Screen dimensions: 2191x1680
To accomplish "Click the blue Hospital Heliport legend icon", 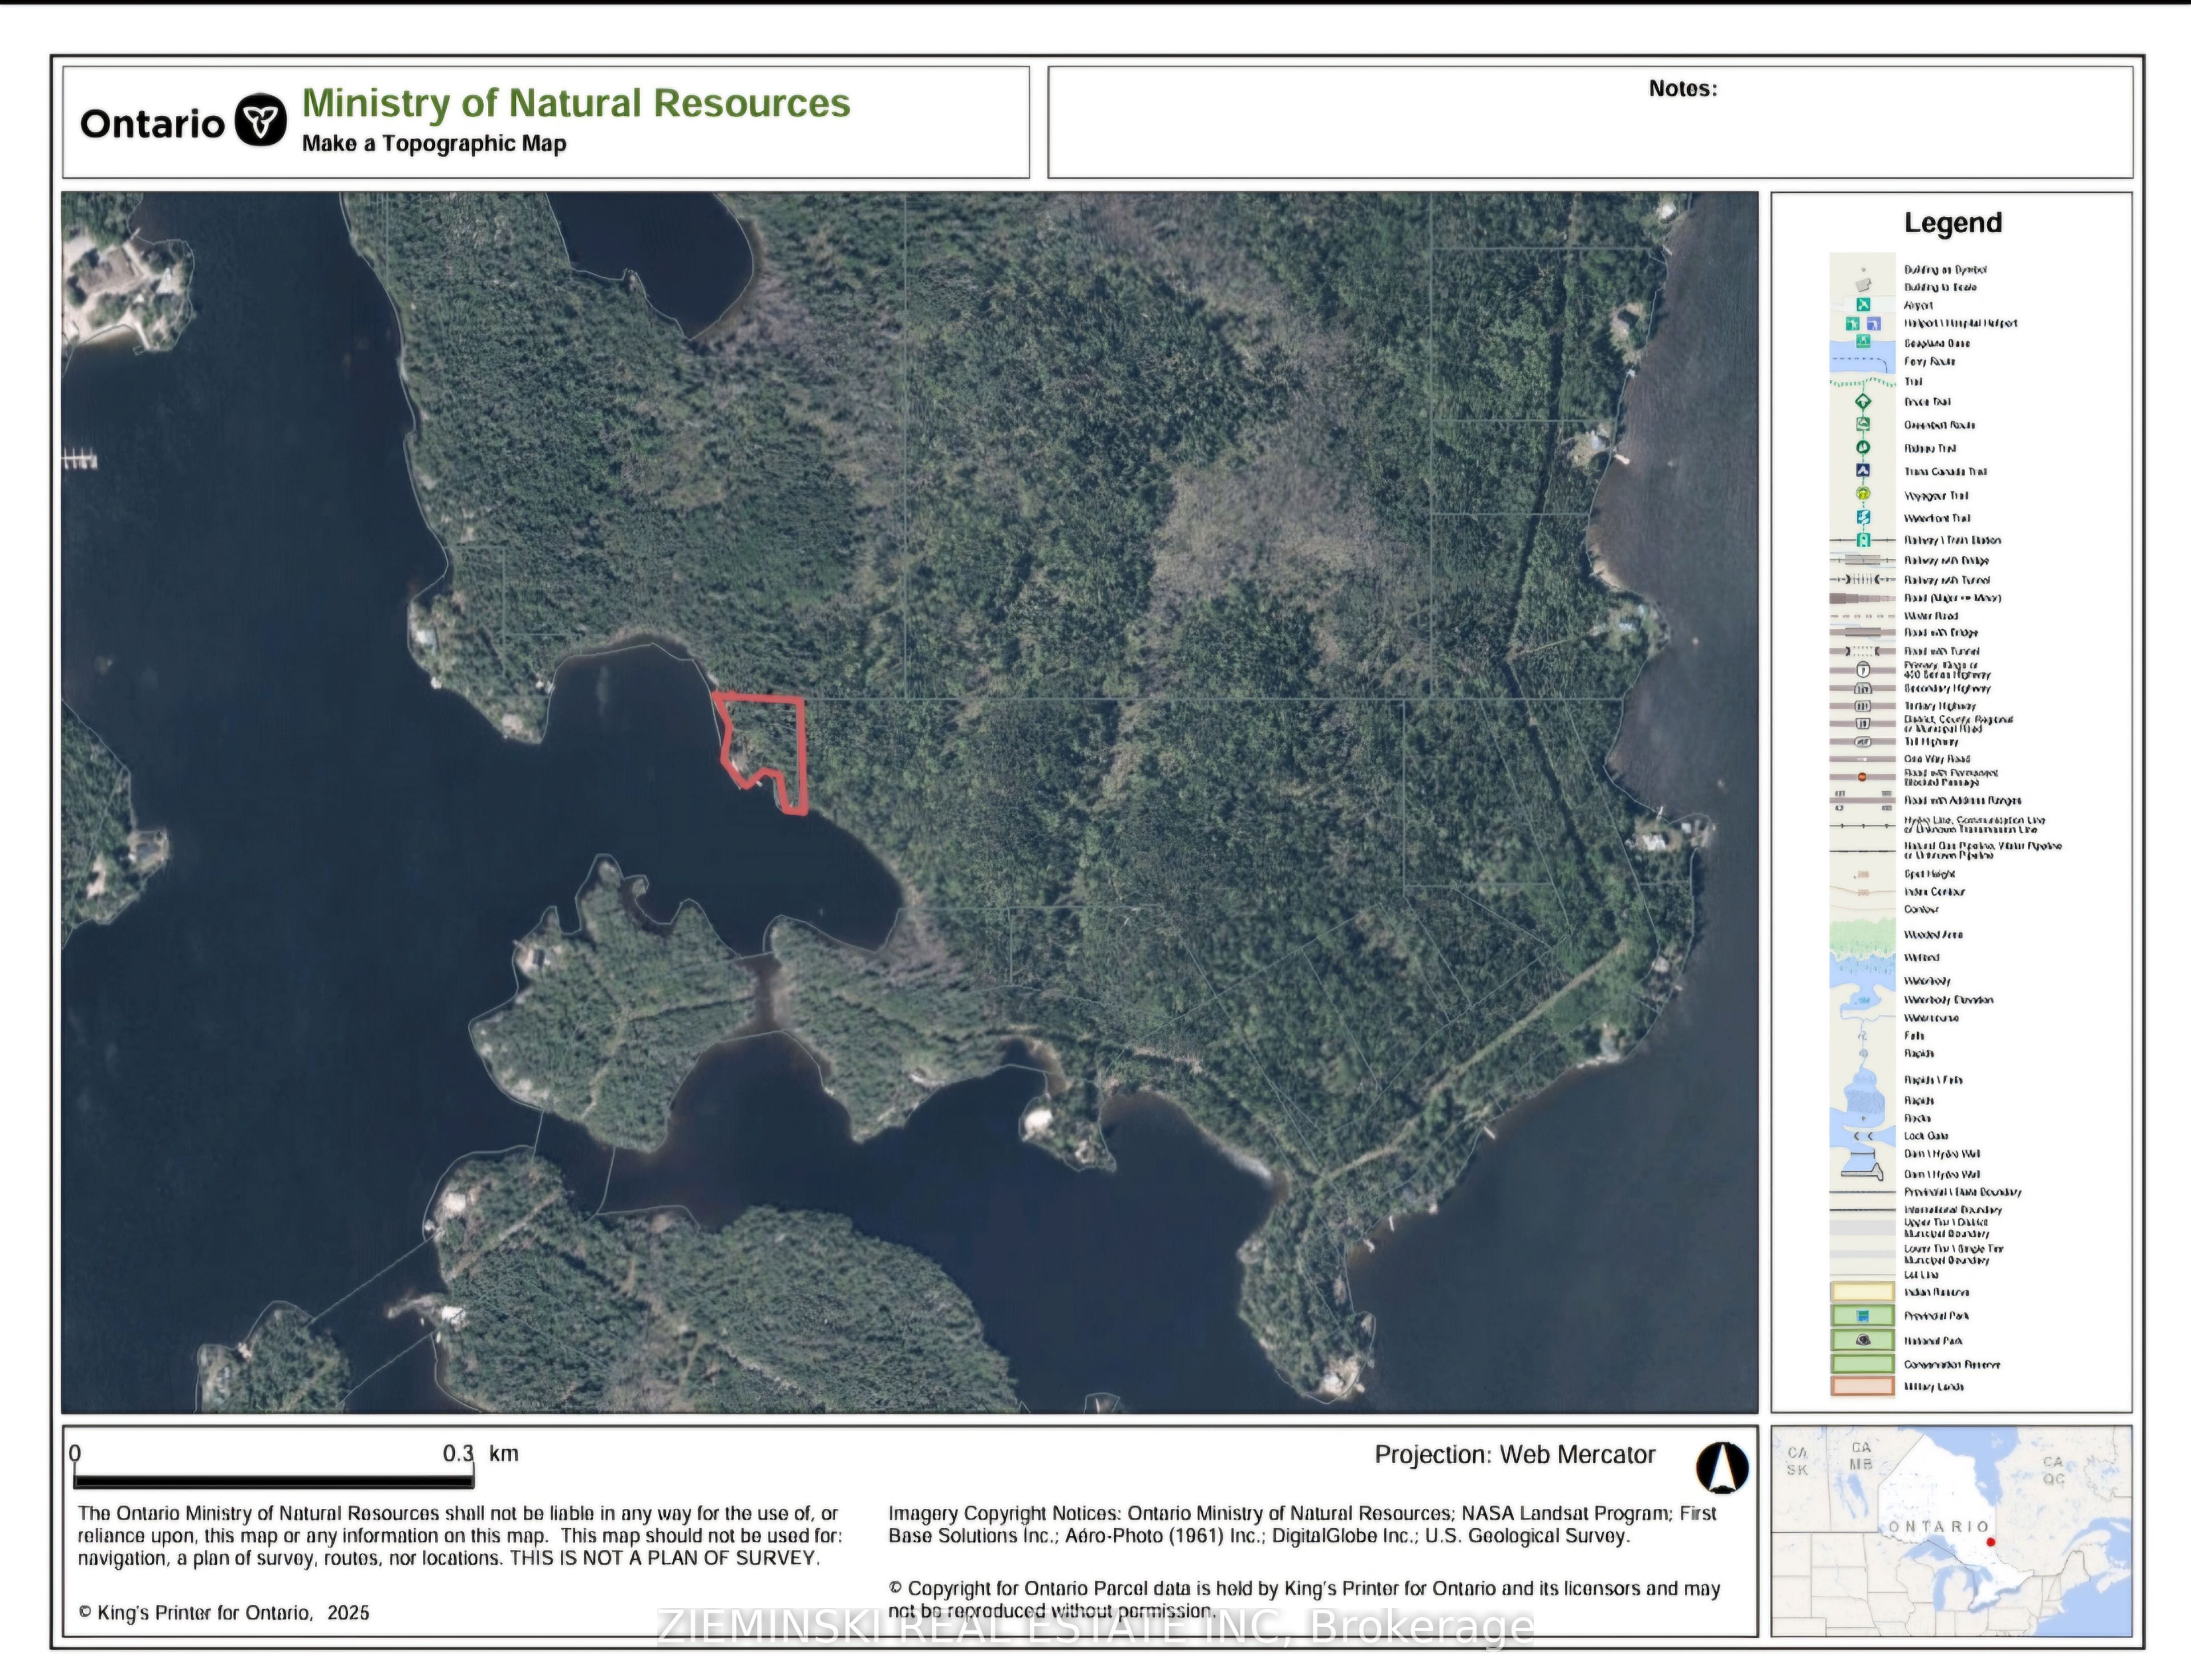I will point(1874,324).
